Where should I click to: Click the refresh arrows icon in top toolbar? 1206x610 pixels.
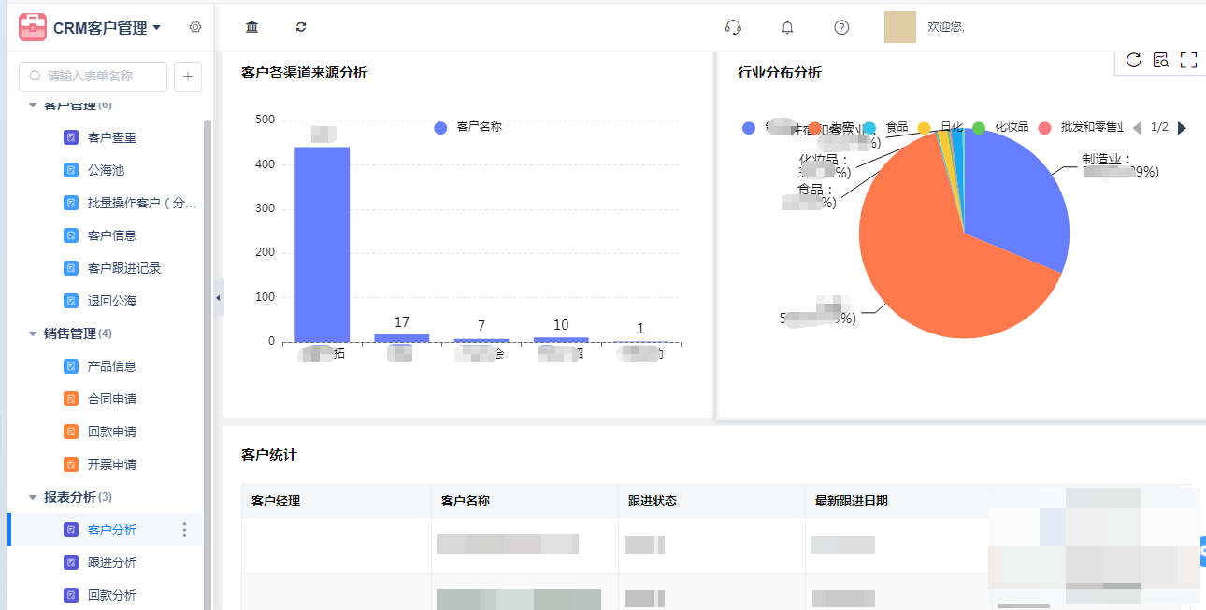[301, 27]
